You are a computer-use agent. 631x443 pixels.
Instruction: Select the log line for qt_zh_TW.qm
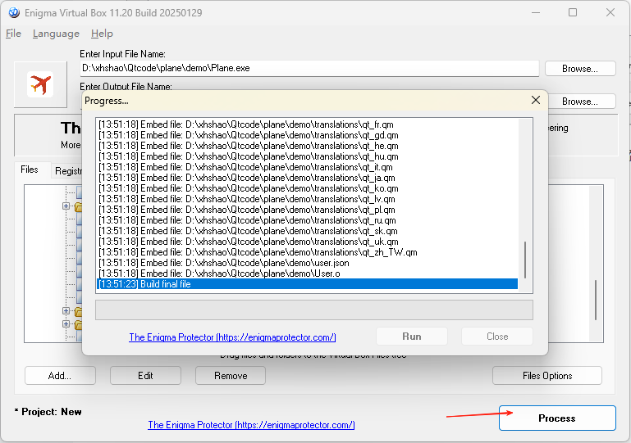click(x=308, y=252)
